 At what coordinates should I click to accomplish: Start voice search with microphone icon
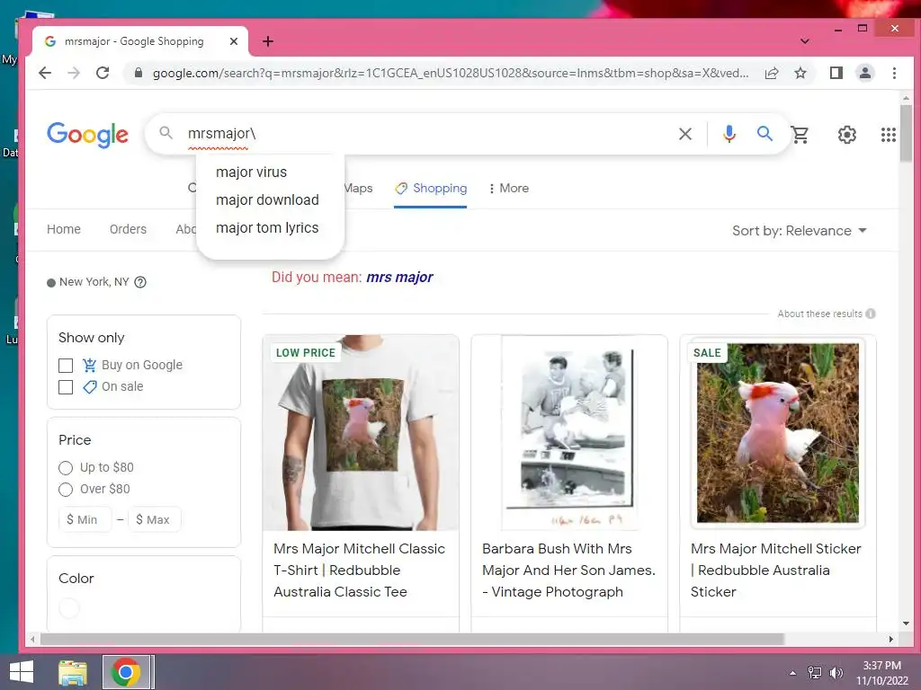coord(729,134)
